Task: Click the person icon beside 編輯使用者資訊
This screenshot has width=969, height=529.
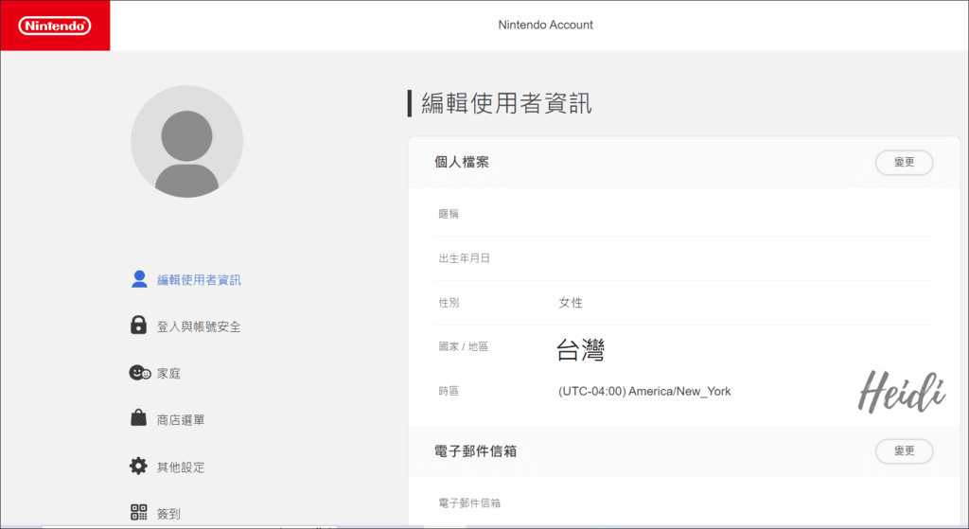Action: [140, 279]
